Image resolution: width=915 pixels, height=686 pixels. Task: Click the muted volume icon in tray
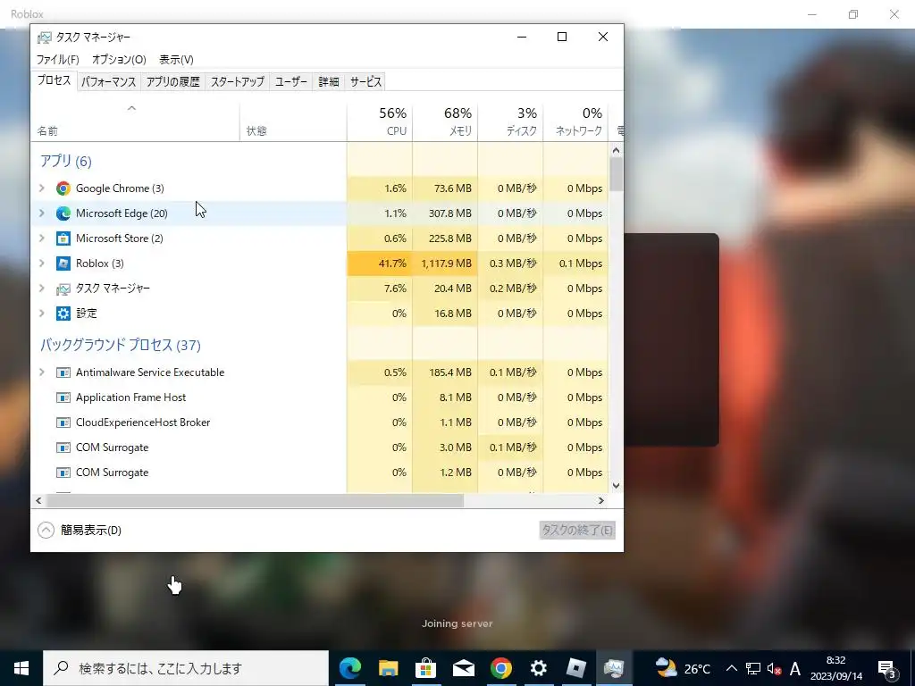coord(775,668)
